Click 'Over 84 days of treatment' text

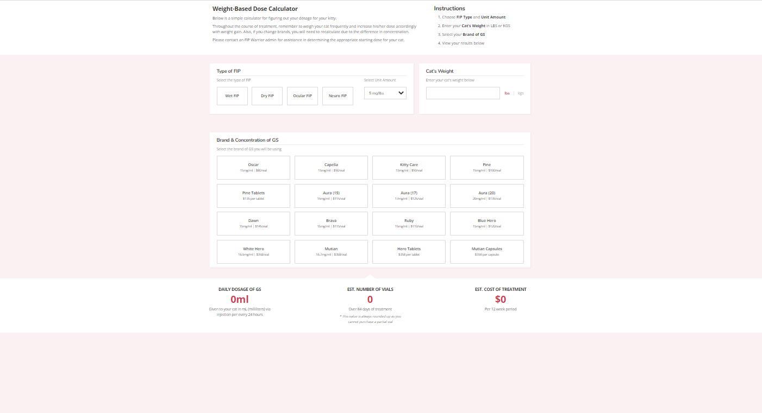[370, 309]
